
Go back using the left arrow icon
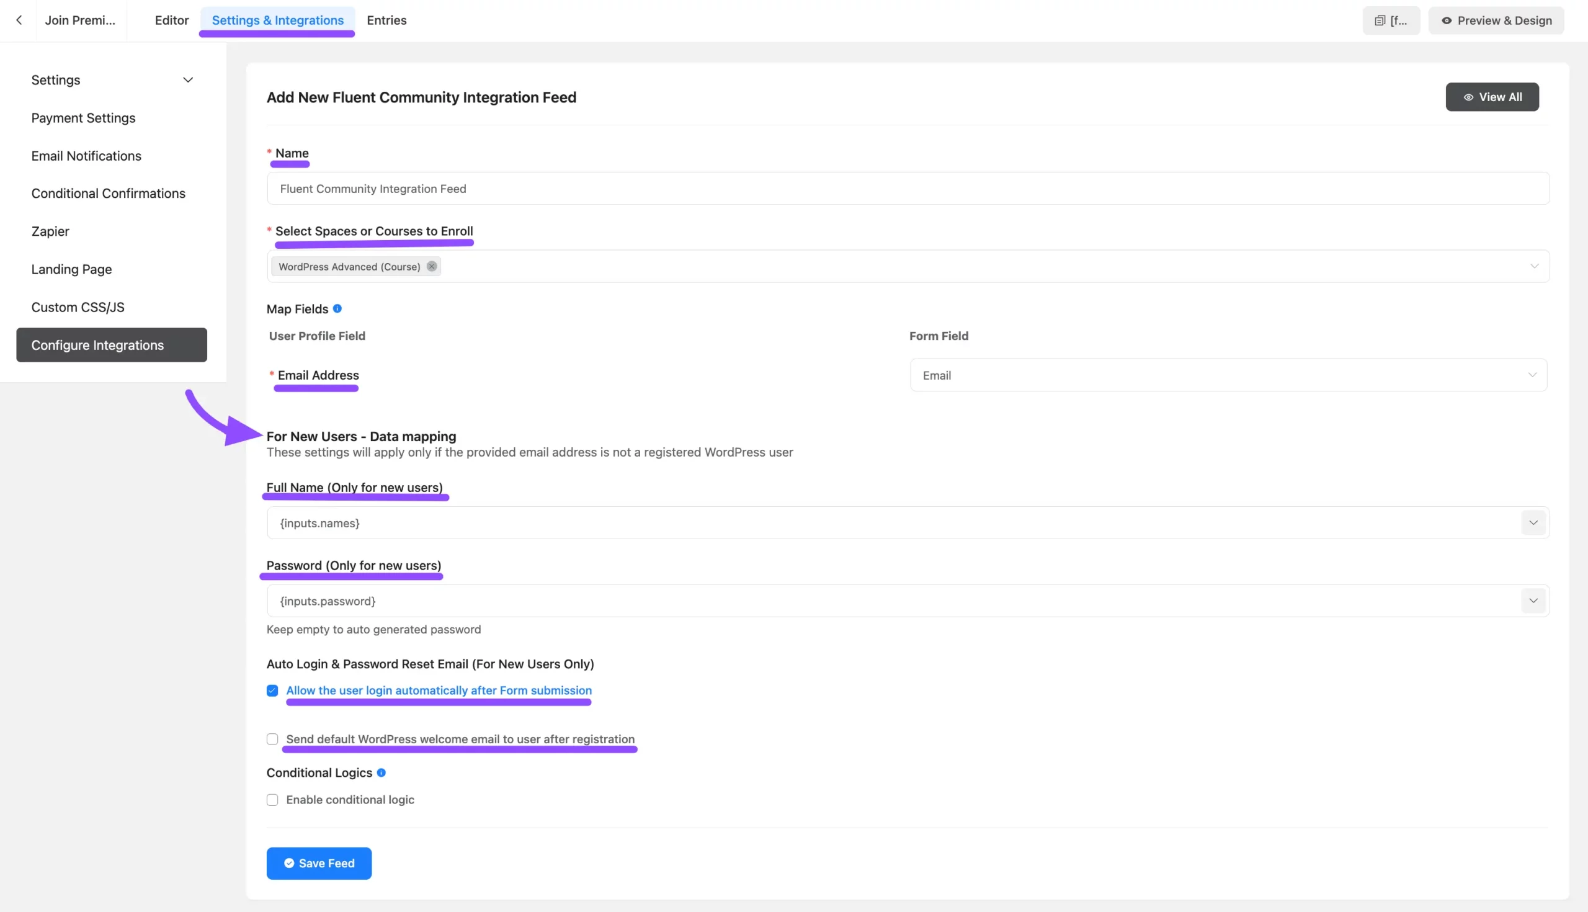pos(19,20)
